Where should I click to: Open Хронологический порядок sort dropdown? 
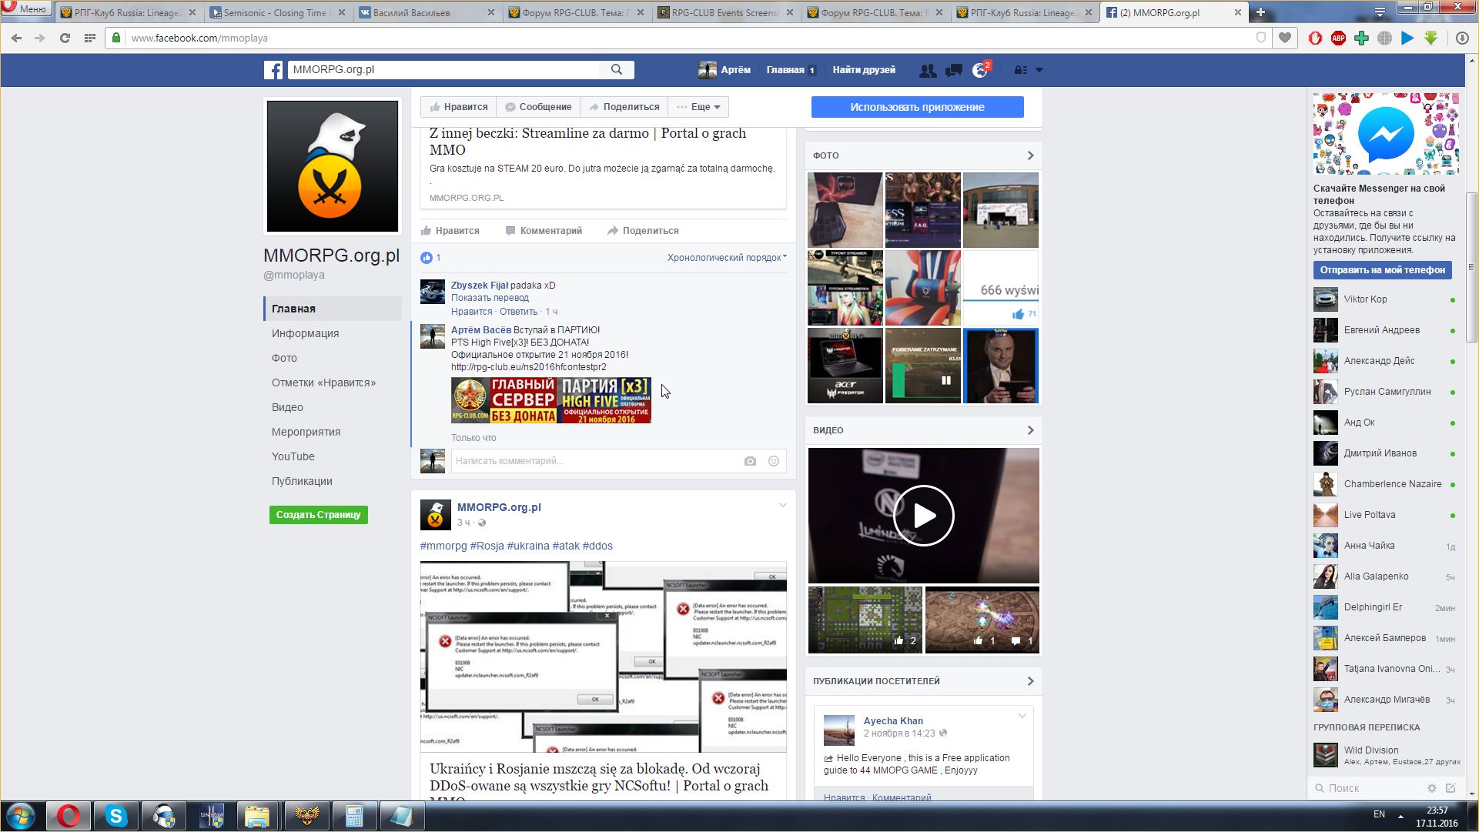point(727,258)
